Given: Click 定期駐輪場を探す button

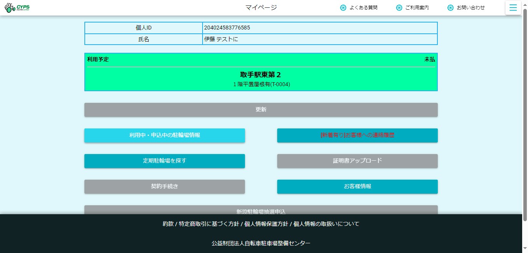Looking at the screenshot, I should click(x=164, y=161).
